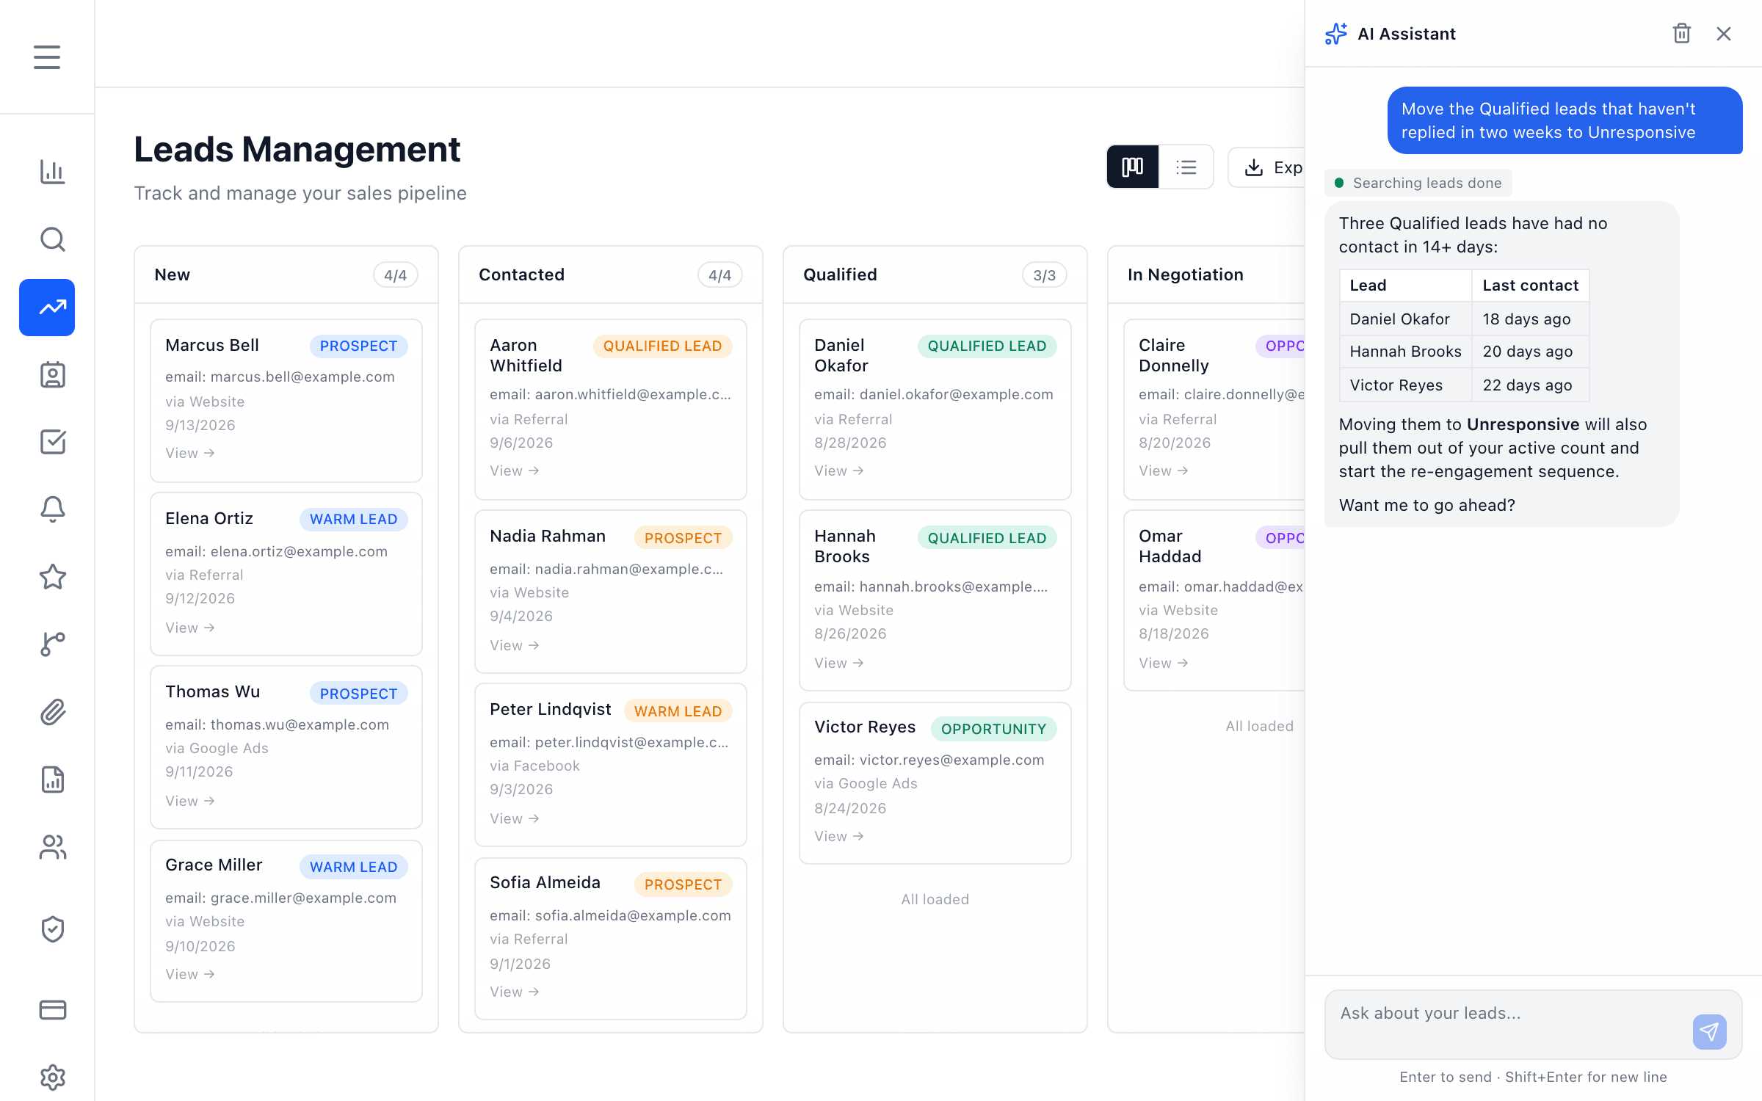
Task: Click Victor Reyes OPPORTUNITY badge
Action: point(993,729)
